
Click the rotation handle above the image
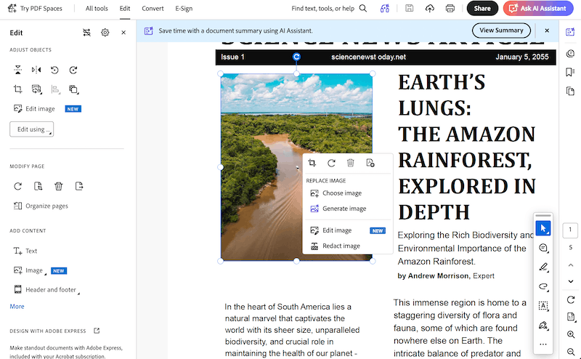[x=296, y=57]
